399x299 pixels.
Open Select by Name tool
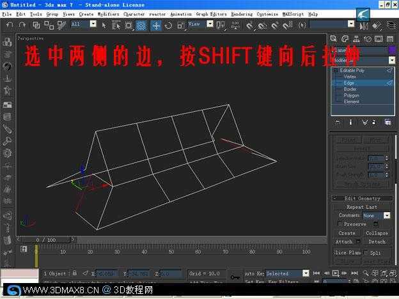[116, 25]
